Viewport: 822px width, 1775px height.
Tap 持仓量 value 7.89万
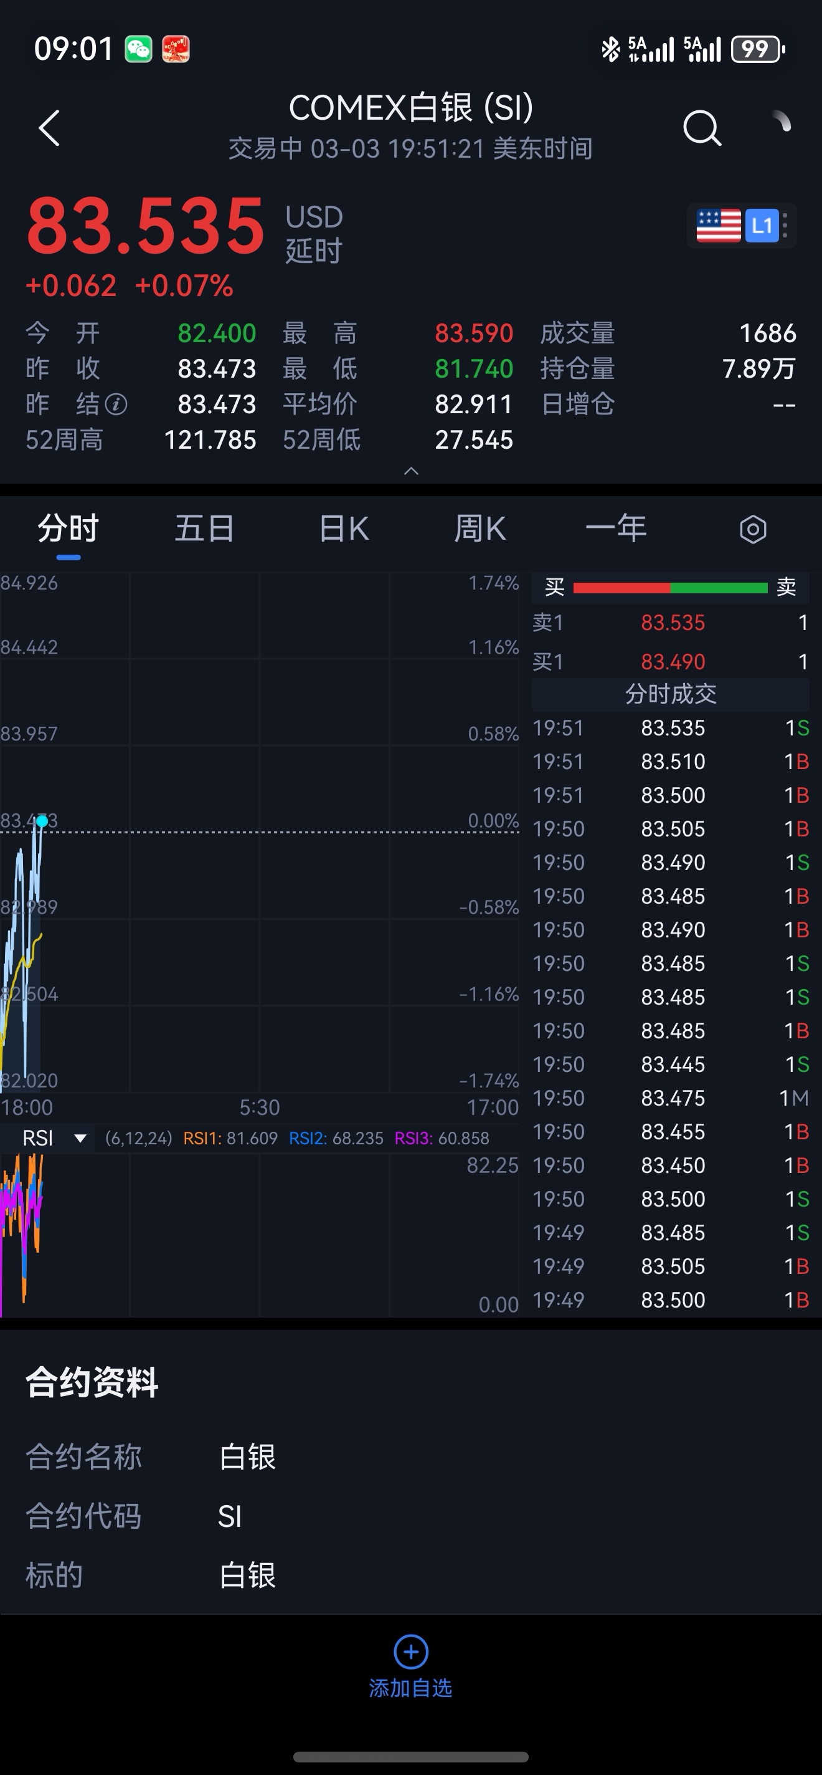coord(759,370)
